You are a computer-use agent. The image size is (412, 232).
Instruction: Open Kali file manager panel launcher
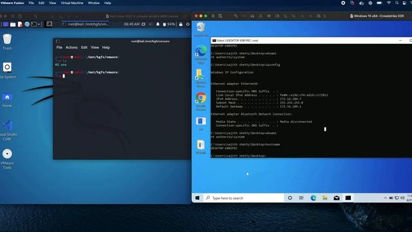(13, 24)
